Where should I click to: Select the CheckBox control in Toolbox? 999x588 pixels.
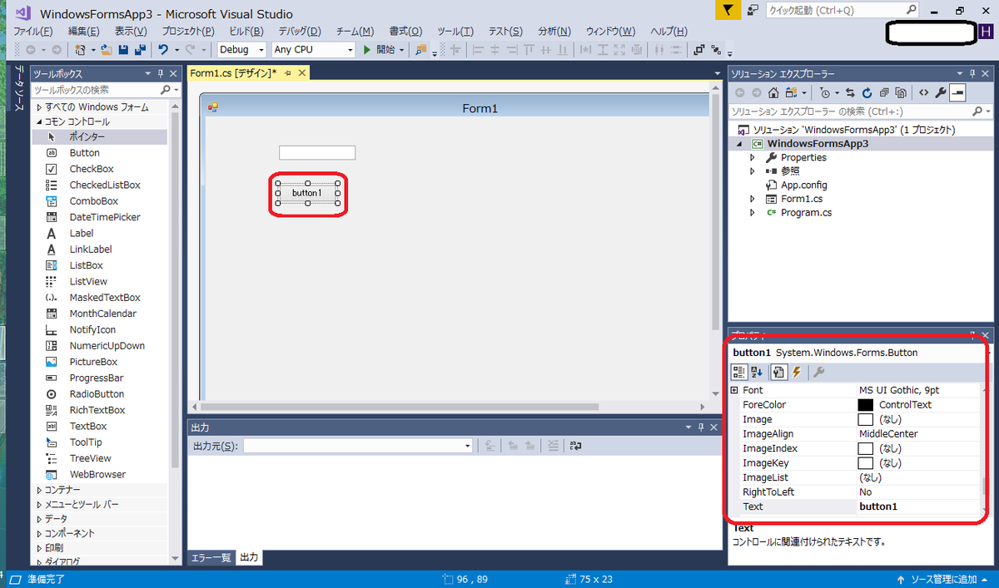[100, 169]
